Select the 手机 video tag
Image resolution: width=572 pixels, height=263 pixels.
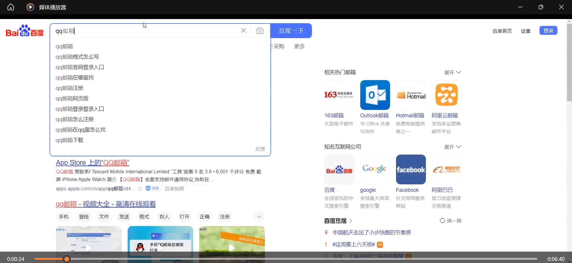pyautogui.click(x=64, y=217)
